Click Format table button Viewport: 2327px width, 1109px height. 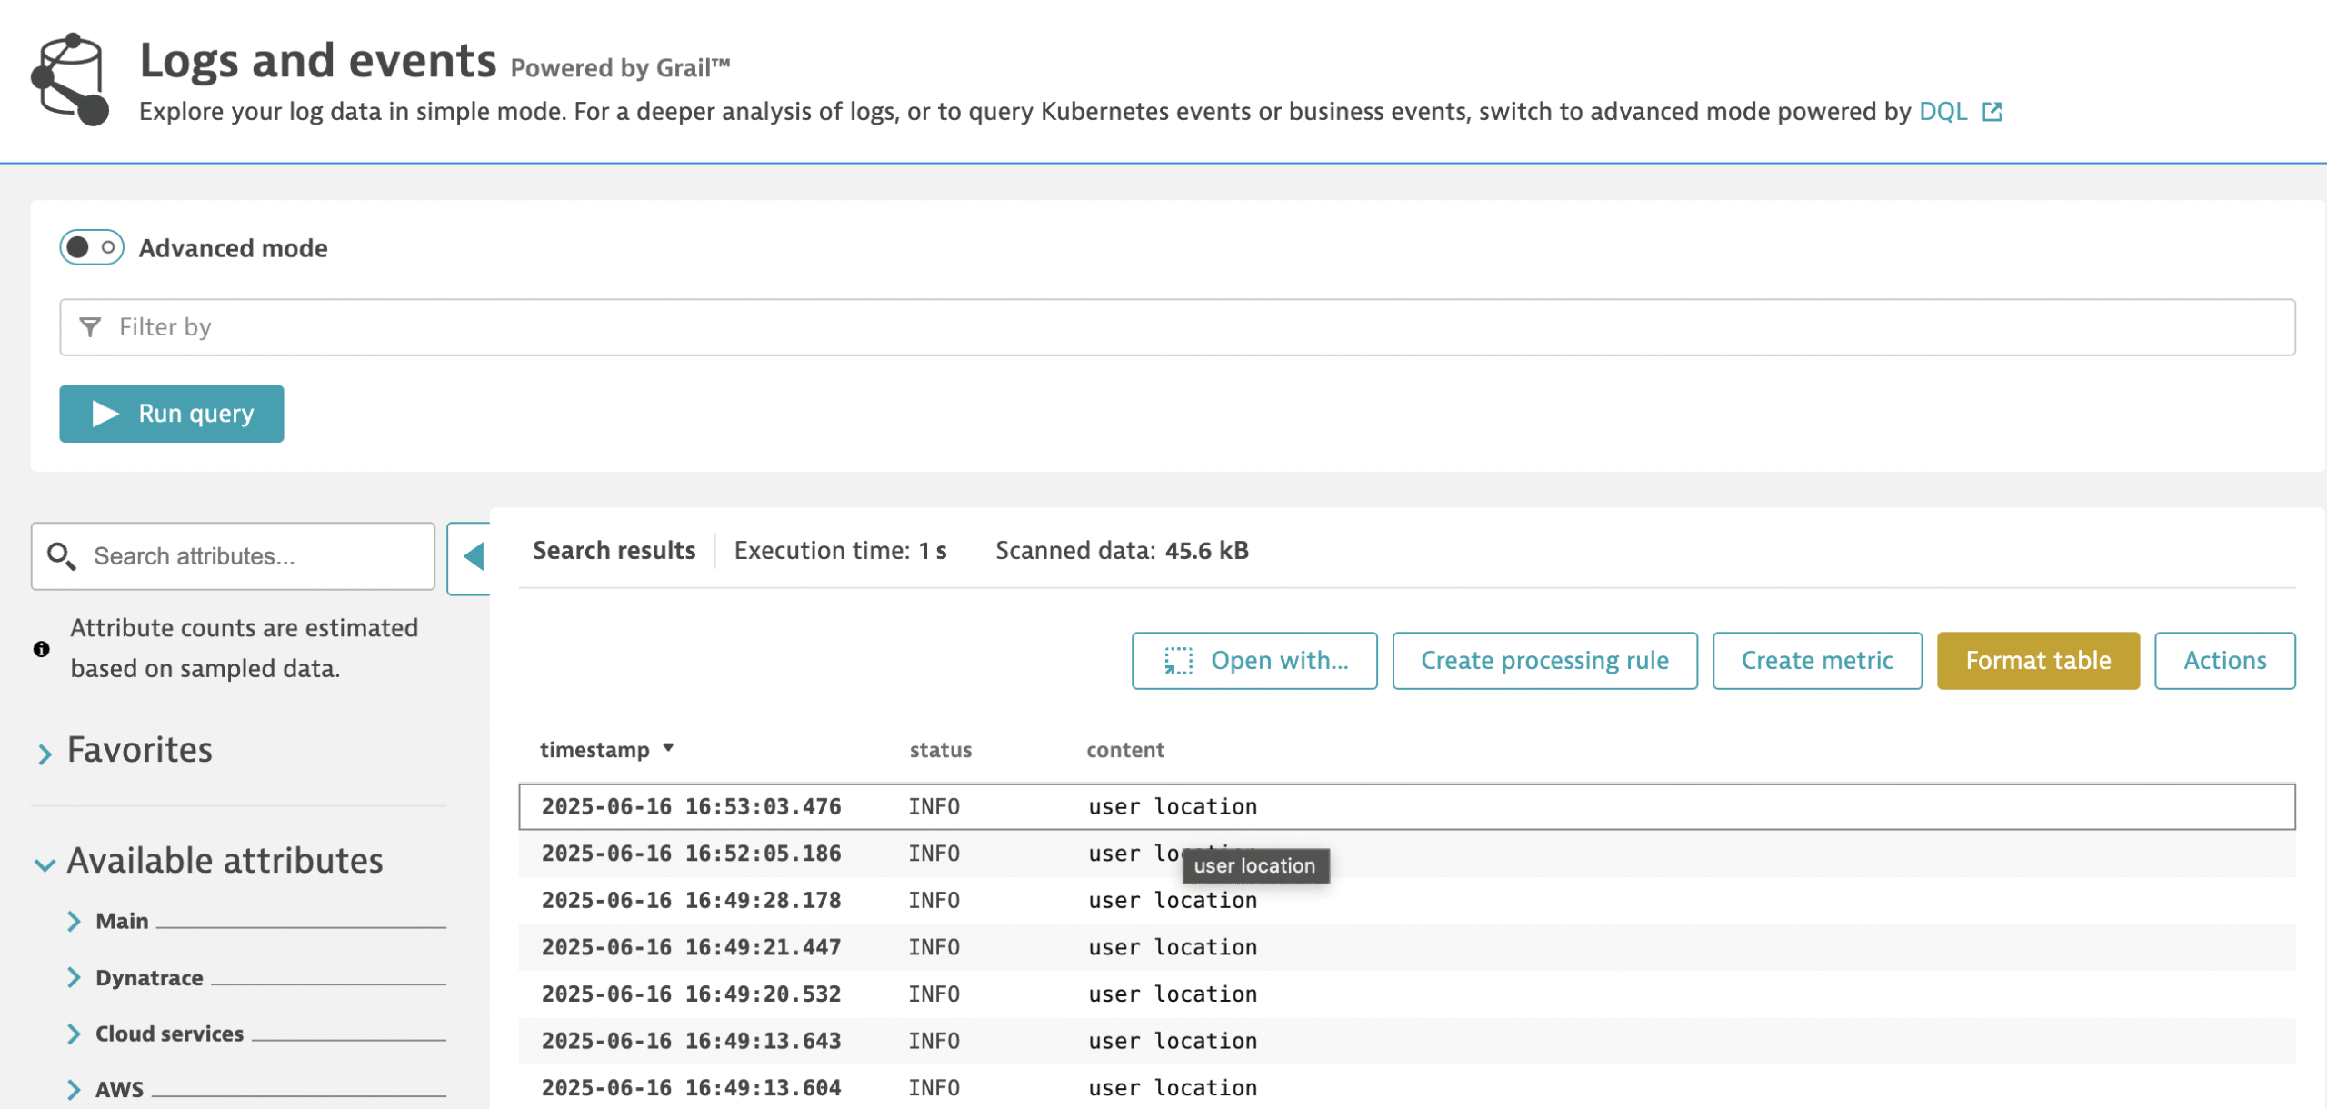point(2038,661)
